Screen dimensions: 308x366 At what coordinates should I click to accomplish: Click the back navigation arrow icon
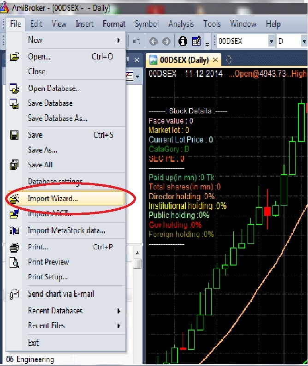point(153,41)
